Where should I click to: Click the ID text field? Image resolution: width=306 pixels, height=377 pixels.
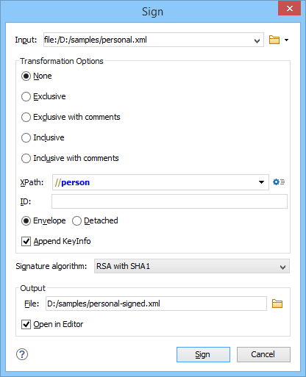click(x=169, y=201)
